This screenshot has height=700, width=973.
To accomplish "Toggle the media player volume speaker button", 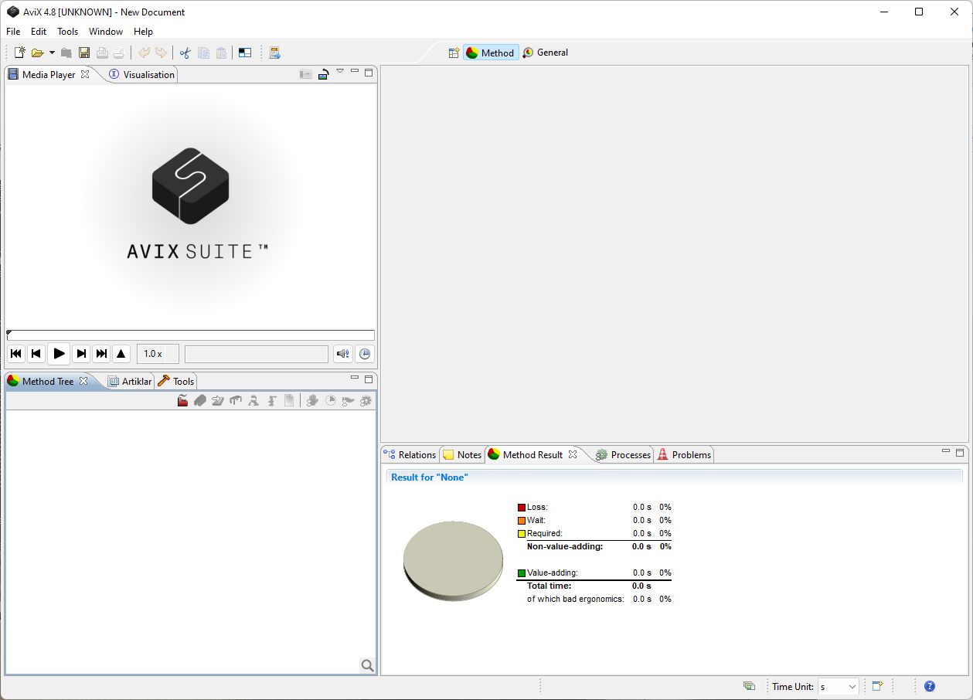I will tap(342, 354).
